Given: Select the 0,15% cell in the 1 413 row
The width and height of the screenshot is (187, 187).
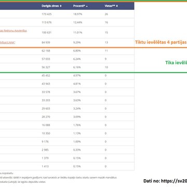Looking at the screenshot, I should 77,166.
